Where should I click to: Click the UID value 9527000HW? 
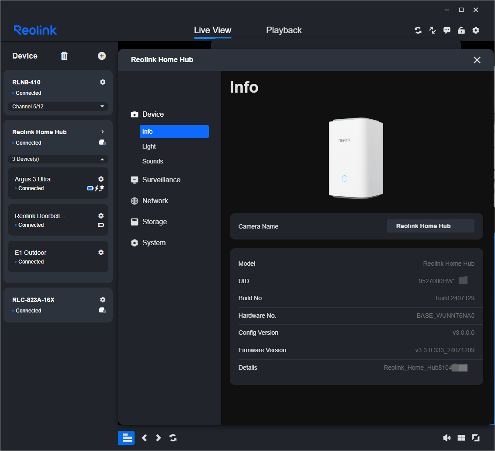coord(436,281)
